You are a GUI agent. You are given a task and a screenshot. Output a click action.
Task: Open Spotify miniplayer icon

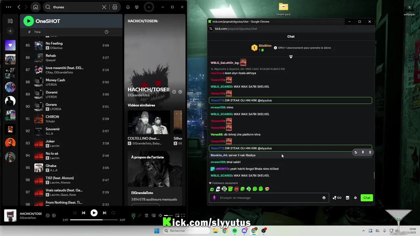[x=177, y=215]
